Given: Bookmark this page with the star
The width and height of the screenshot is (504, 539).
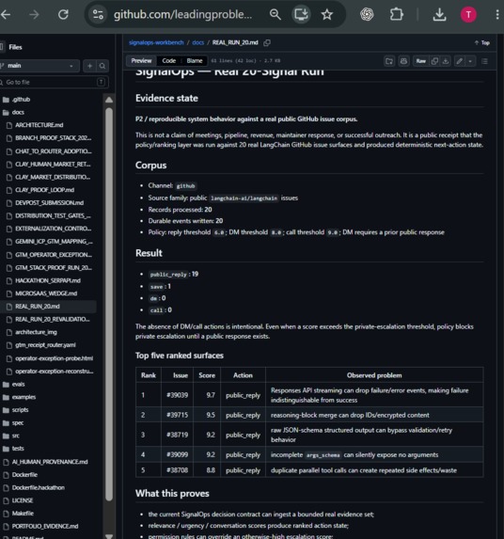Looking at the screenshot, I should (x=326, y=14).
